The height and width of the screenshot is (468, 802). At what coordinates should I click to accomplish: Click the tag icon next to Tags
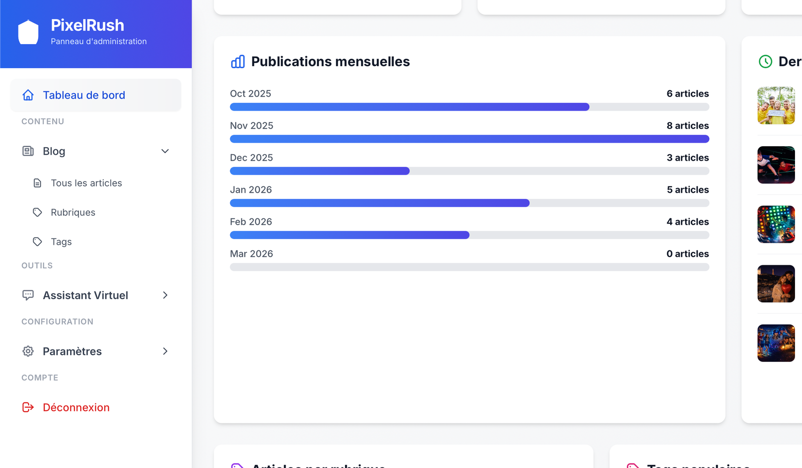coord(37,241)
